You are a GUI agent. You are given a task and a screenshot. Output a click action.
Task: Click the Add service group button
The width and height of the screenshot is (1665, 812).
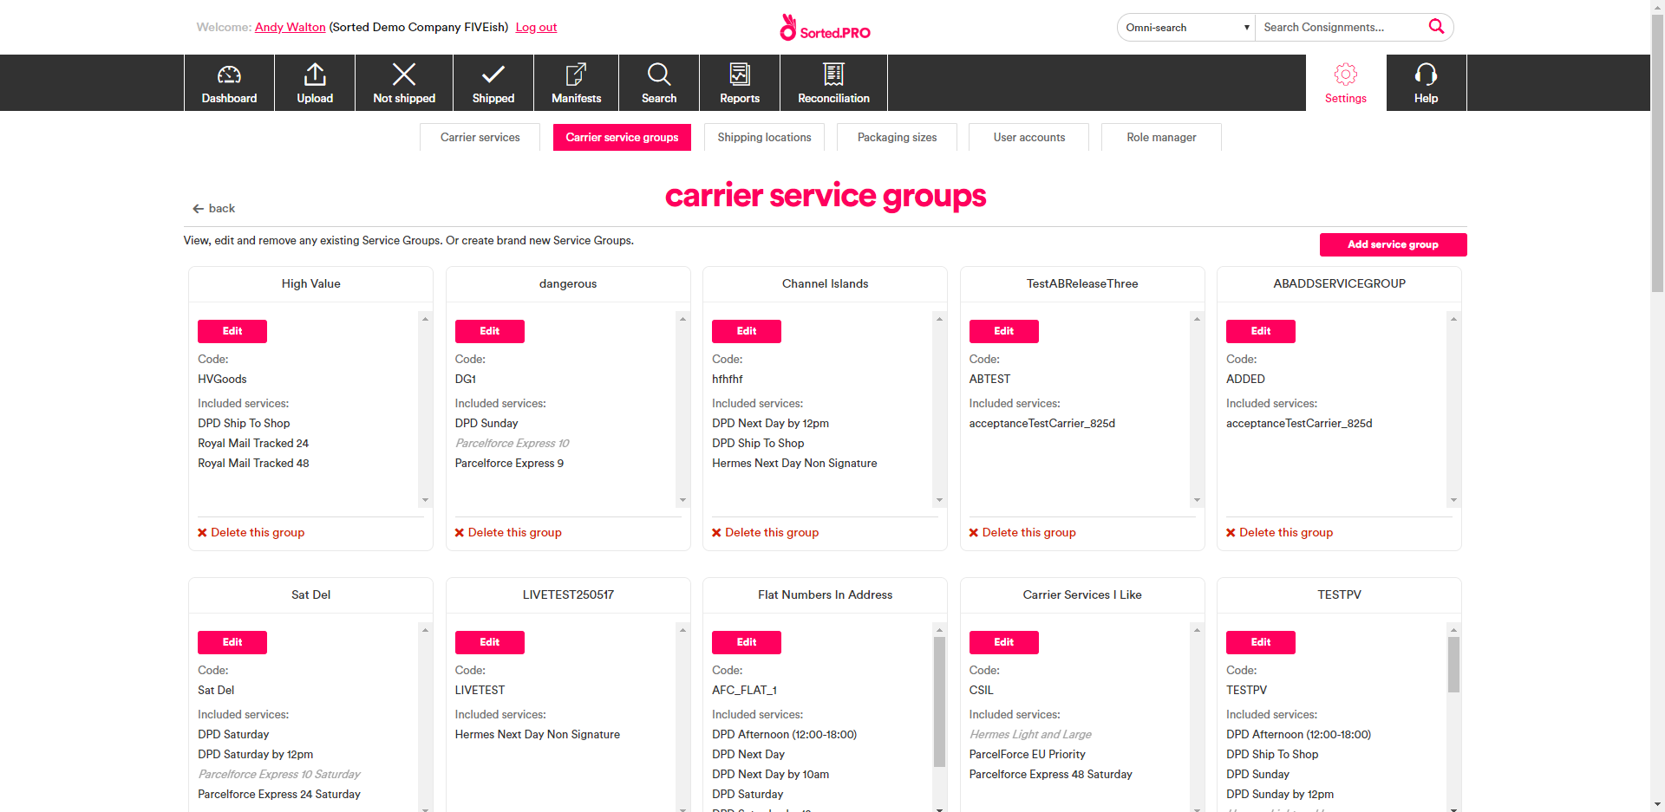point(1393,244)
